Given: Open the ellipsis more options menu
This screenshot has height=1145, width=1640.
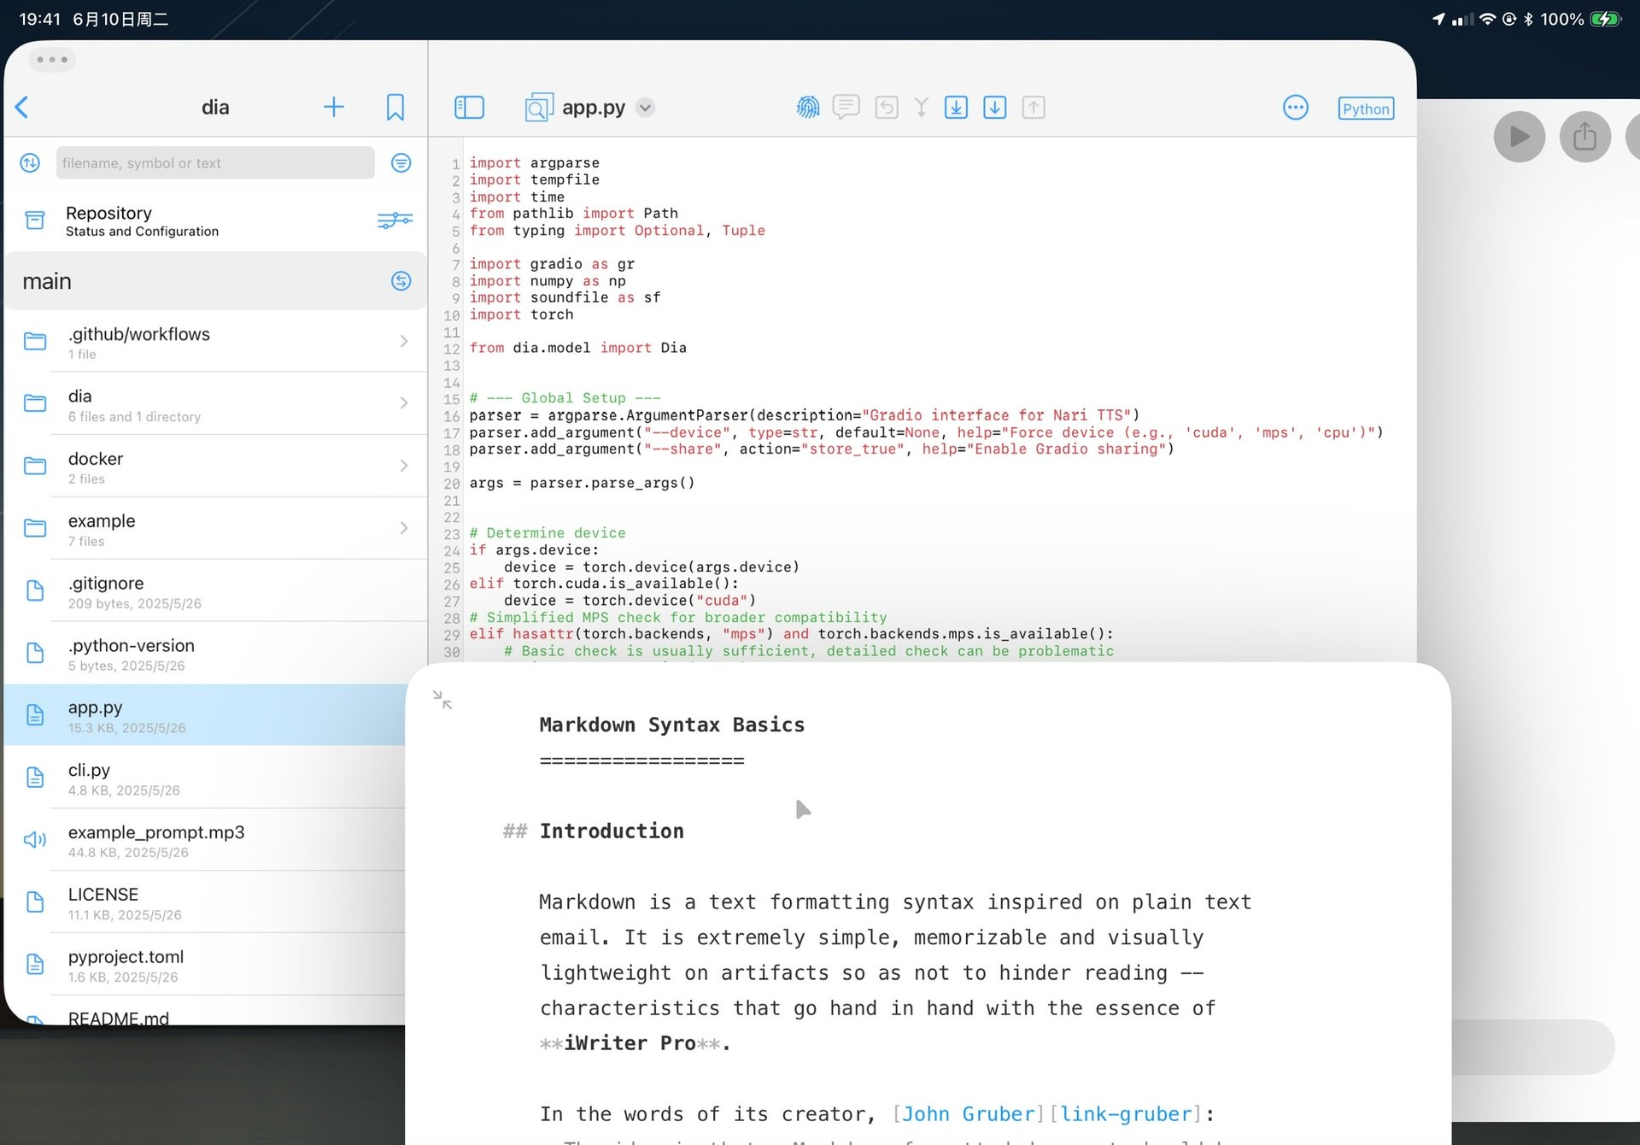Looking at the screenshot, I should coord(1295,108).
